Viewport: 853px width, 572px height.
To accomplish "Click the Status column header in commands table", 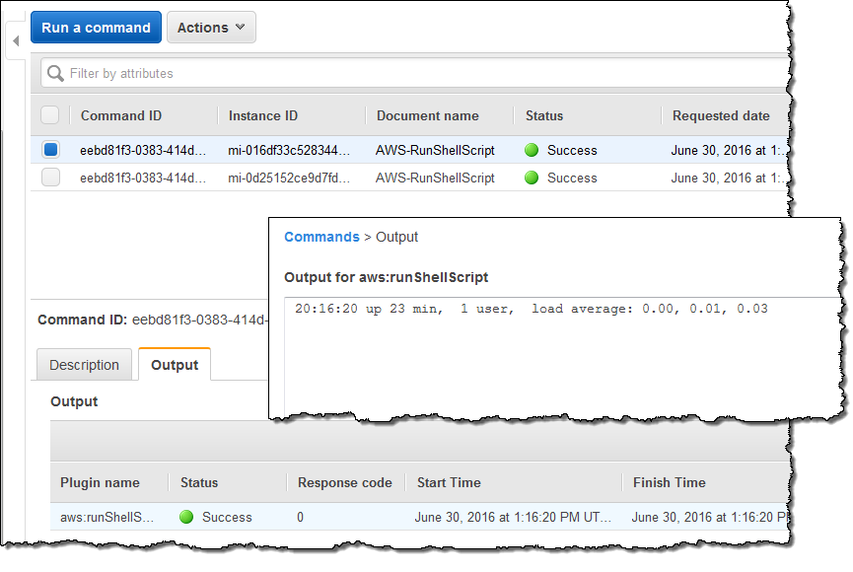I will click(544, 115).
